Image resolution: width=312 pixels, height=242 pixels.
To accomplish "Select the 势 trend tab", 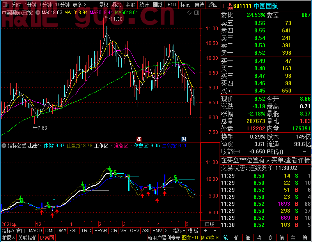I will [259, 238].
